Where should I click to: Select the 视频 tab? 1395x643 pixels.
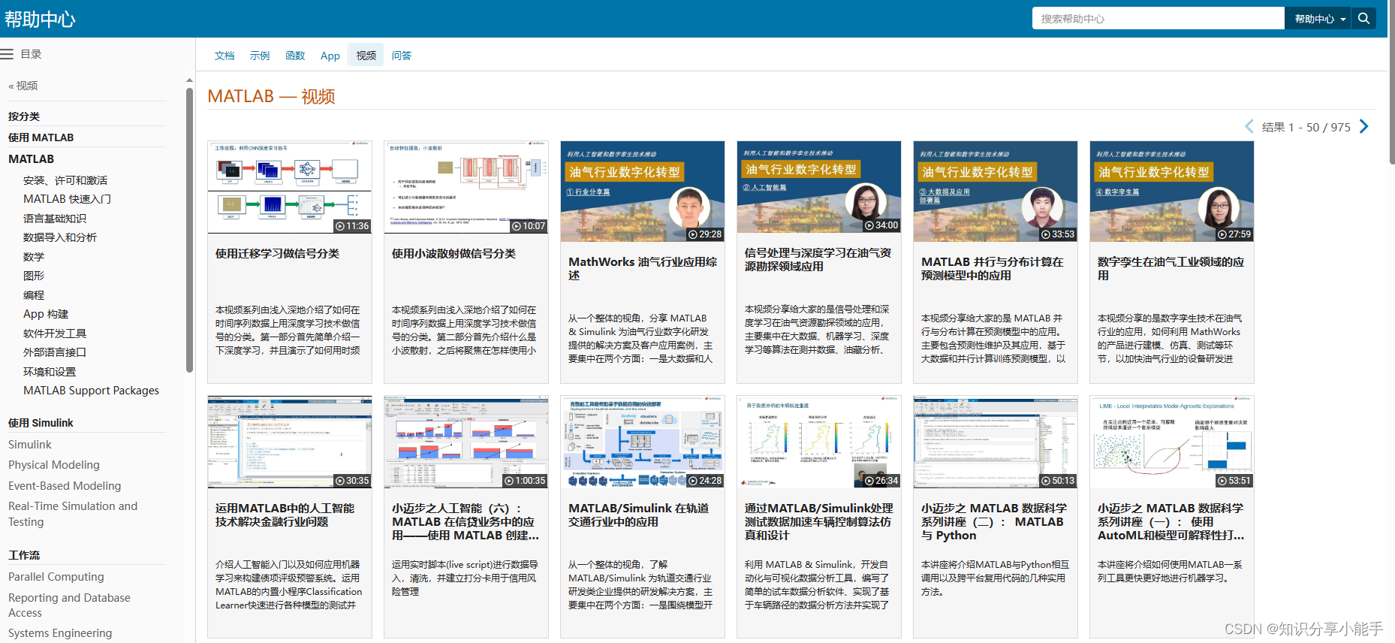(366, 56)
